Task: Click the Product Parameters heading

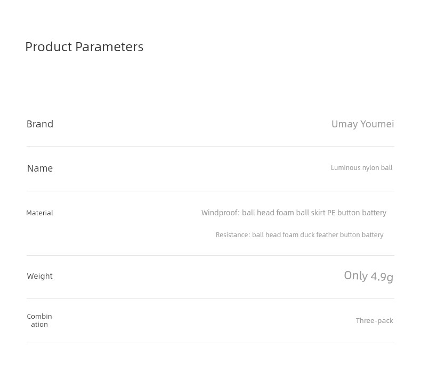Action: click(x=84, y=47)
